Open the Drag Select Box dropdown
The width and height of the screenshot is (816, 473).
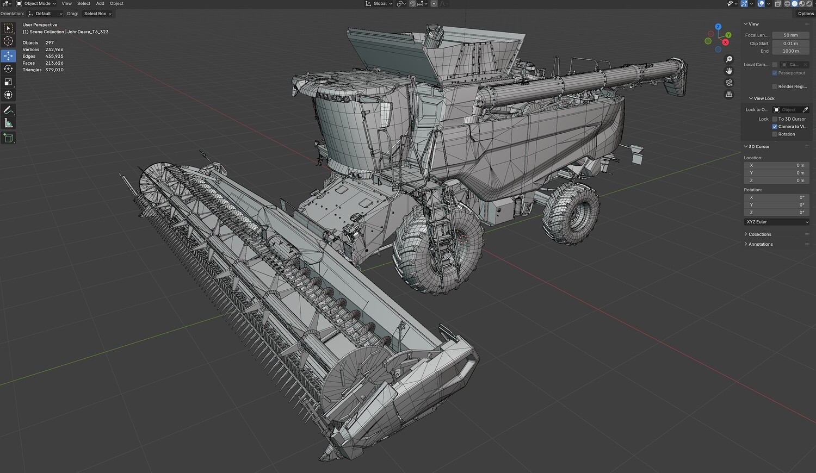point(98,14)
